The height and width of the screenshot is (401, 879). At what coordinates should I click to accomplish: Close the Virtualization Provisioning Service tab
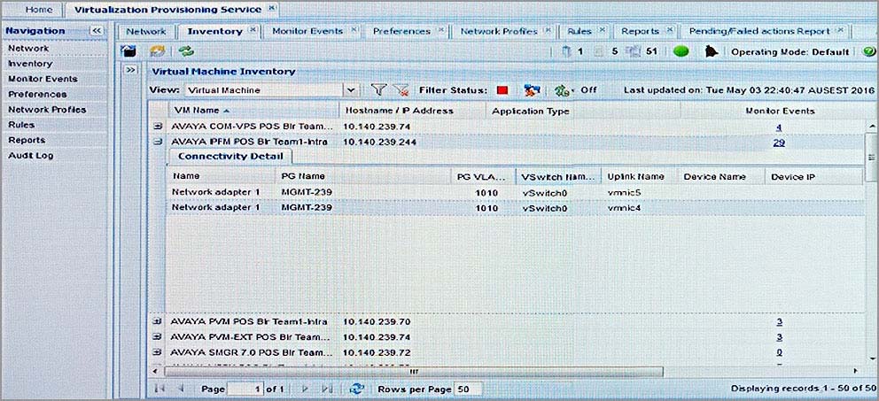click(271, 8)
